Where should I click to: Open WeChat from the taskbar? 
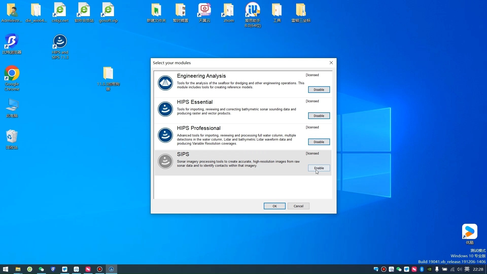click(41, 269)
